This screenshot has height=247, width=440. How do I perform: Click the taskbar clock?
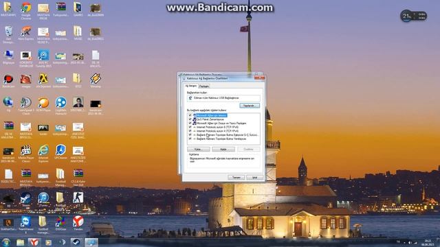428,242
